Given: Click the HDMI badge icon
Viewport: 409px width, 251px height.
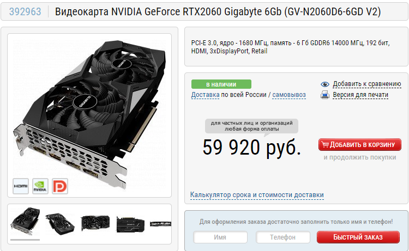Looking at the screenshot, I should tap(21, 186).
